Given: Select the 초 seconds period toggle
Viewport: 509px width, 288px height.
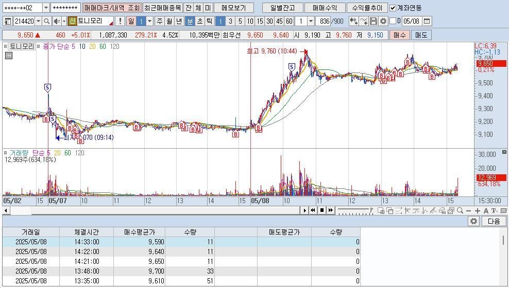Looking at the screenshot, I should pyautogui.click(x=200, y=22).
